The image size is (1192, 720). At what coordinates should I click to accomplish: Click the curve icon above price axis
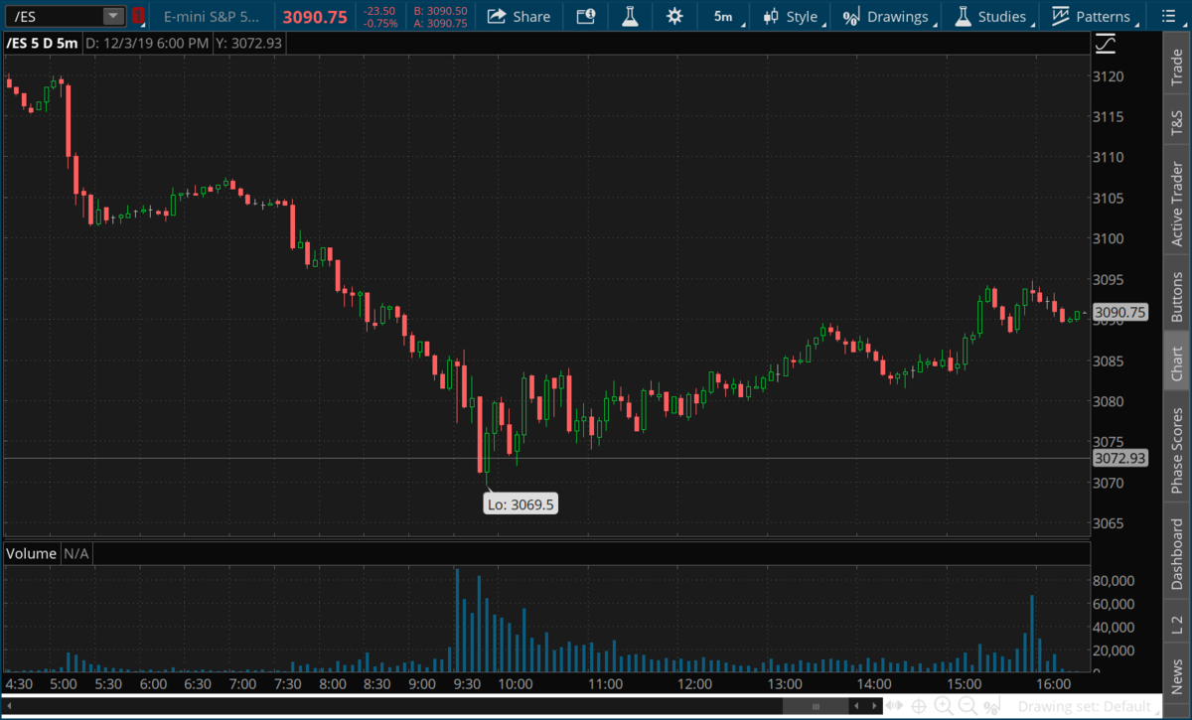pyautogui.click(x=1105, y=44)
